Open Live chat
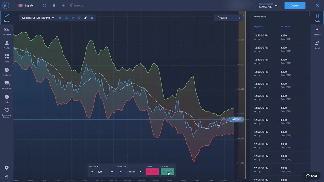 coord(77,5)
